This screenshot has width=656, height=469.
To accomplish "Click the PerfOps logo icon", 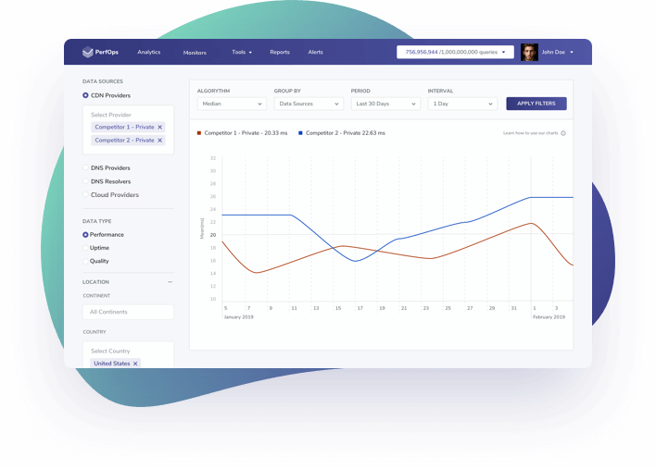I will coord(87,52).
